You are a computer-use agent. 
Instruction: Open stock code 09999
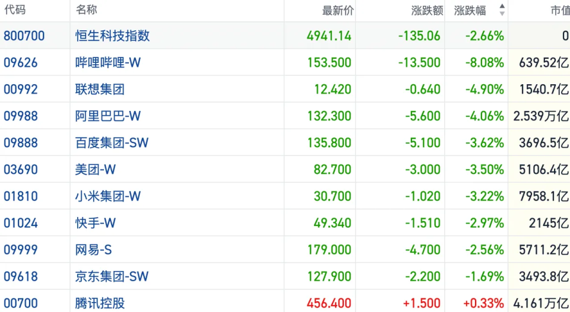tap(21, 250)
